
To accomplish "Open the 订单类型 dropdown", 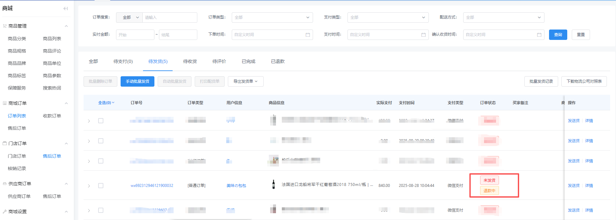I will pyautogui.click(x=272, y=18).
